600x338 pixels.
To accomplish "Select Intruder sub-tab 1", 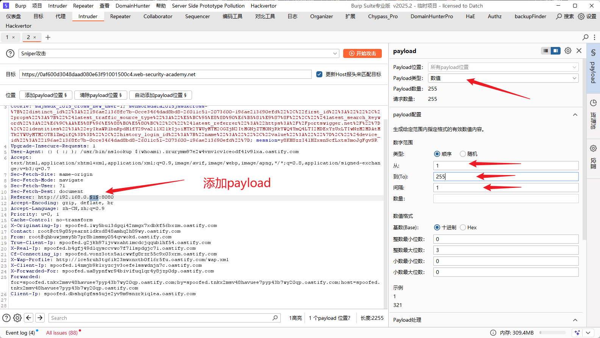I will 7,37.
